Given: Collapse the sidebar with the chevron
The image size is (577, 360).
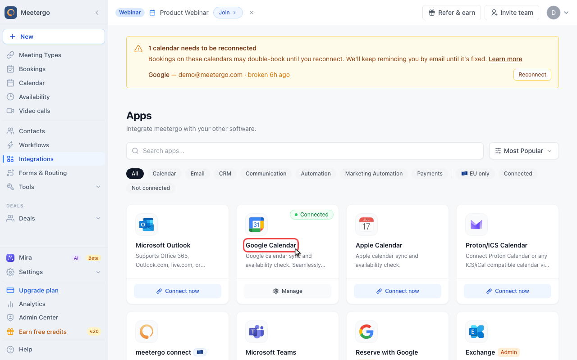Looking at the screenshot, I should click(x=97, y=13).
